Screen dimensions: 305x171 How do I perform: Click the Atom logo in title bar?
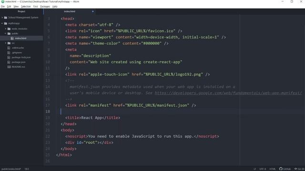tap(3, 1)
